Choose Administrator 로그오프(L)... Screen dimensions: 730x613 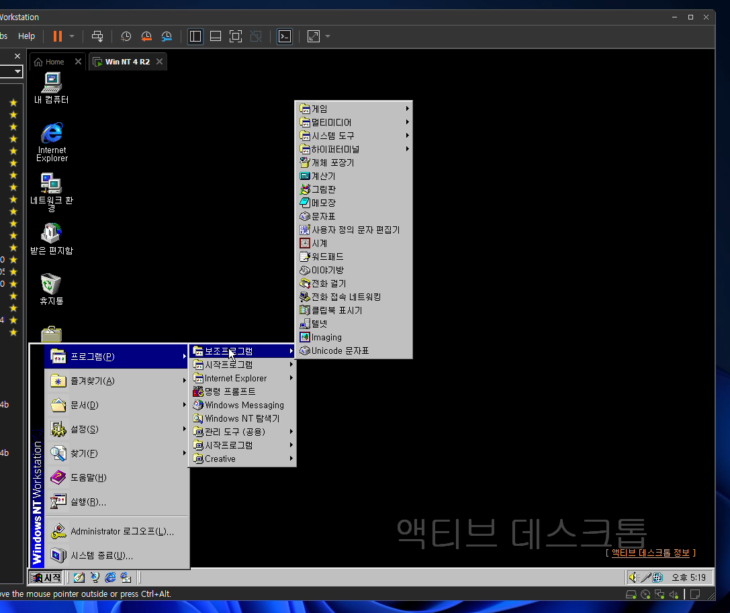[116, 532]
